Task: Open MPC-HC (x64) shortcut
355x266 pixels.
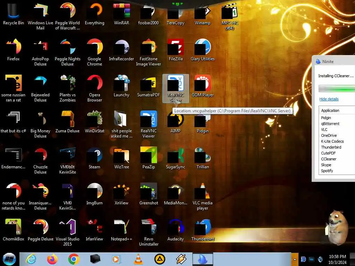Action: [230, 16]
